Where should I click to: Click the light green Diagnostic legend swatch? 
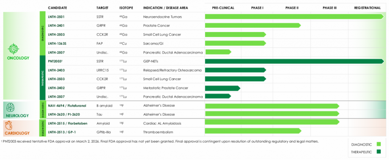379,144
